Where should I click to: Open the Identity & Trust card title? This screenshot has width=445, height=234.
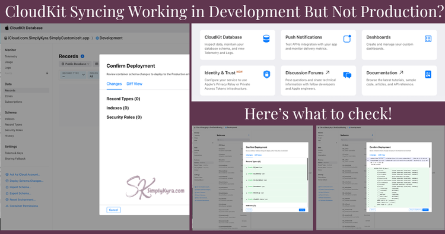point(220,73)
